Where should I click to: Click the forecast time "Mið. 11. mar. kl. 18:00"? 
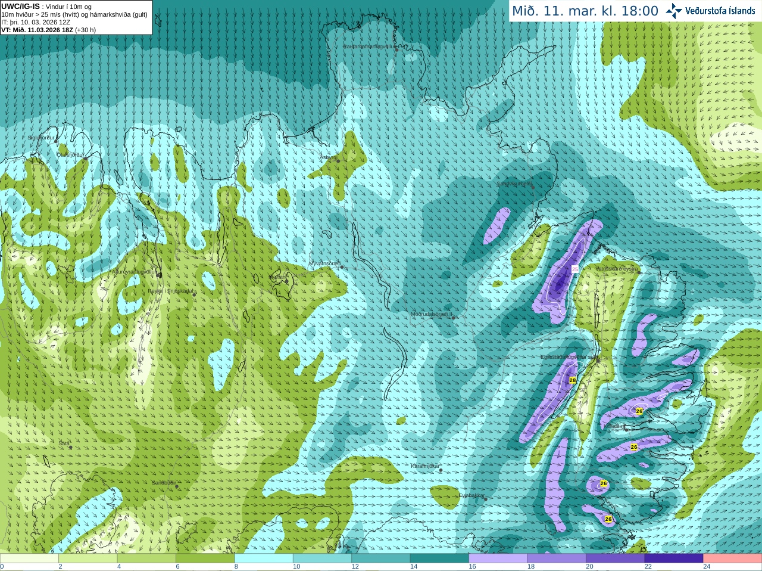click(x=585, y=11)
